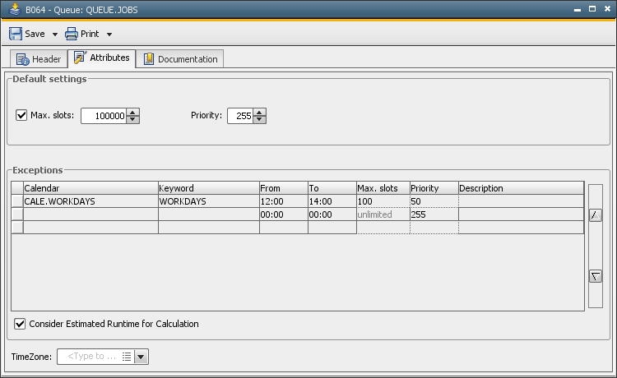Toggle Consider Estimated Runtime for Calculation
This screenshot has width=617, height=378.
[20, 324]
